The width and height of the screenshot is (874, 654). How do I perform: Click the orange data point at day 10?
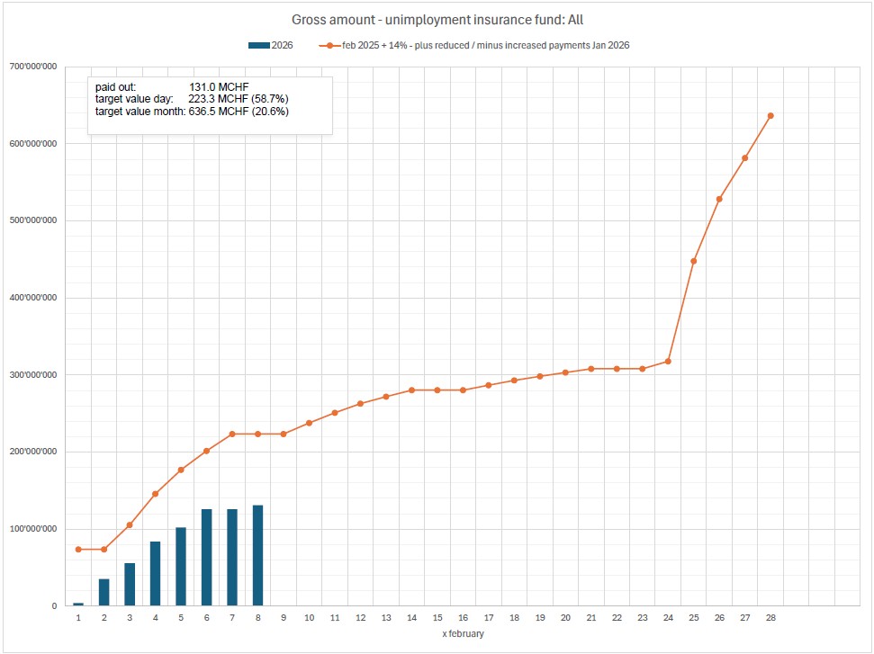(309, 423)
